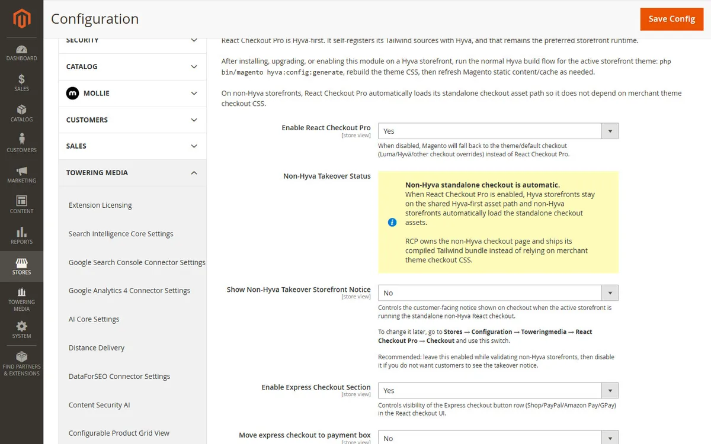Click the Magento logo icon
711x444 pixels.
tap(21, 19)
